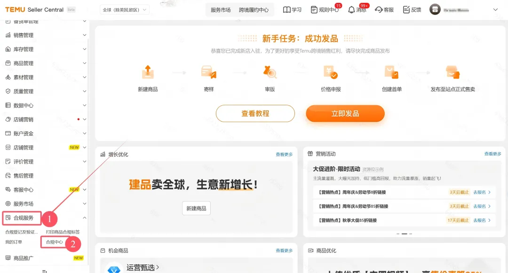Viewport: 508px width, 273px height.
Task: Expand 数据中心 using its chevron
Action: [85, 105]
